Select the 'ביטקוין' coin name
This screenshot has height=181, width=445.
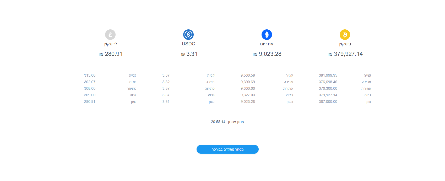tap(345, 44)
